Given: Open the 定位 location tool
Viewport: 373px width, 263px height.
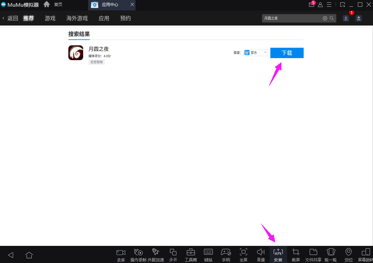Looking at the screenshot, I should [348, 255].
